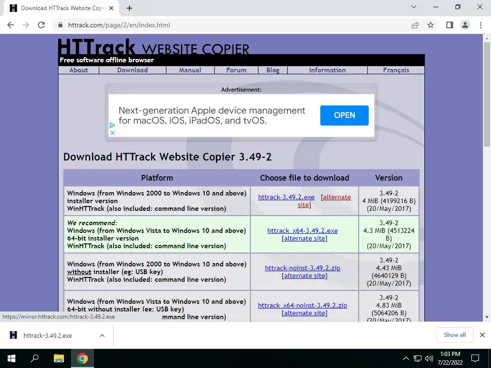Viewport: 491px width, 368px height.
Task: Open the Download menu item
Action: (x=132, y=70)
